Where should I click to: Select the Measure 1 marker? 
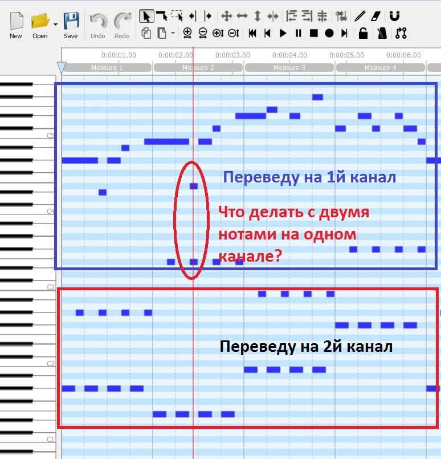coord(107,68)
